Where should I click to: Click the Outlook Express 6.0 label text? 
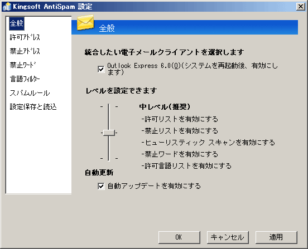pos(192,69)
